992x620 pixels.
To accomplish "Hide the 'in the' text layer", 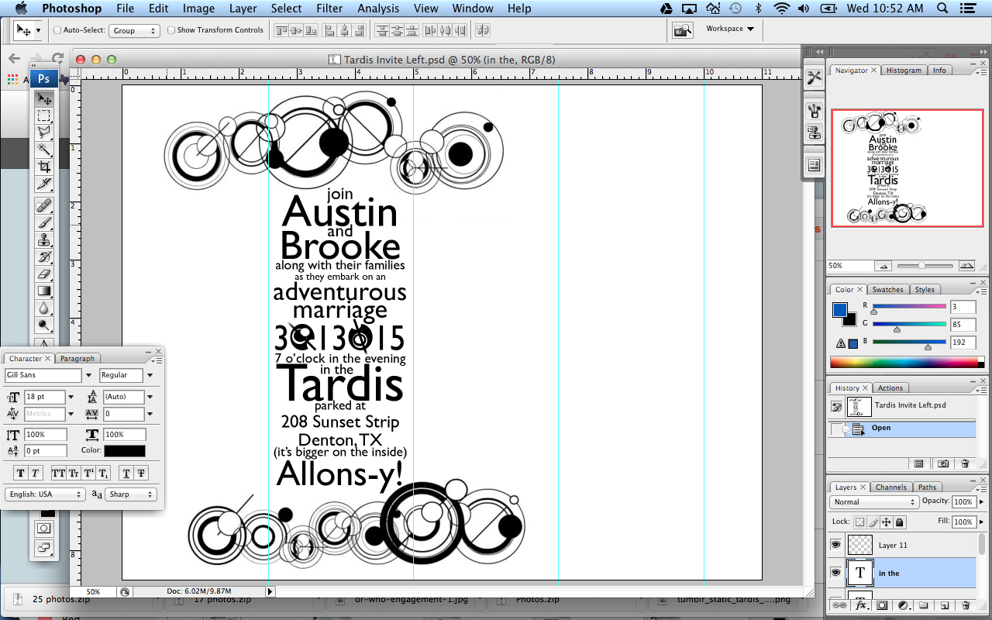I will tap(835, 573).
